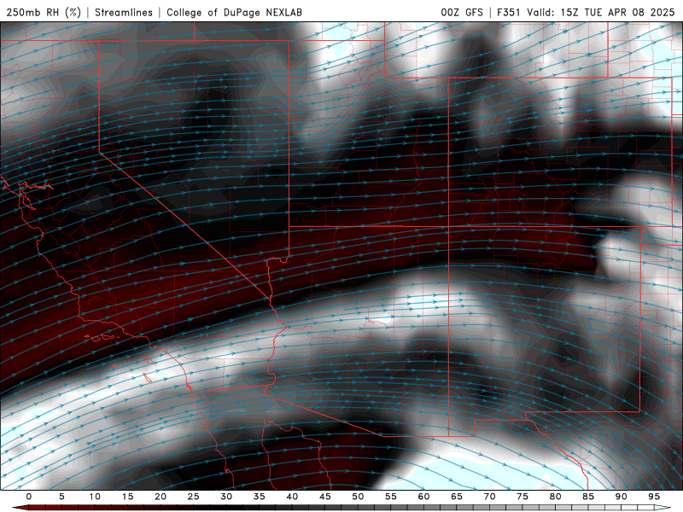Click the "F351" forecast hour label
The width and height of the screenshot is (683, 512).
point(509,12)
